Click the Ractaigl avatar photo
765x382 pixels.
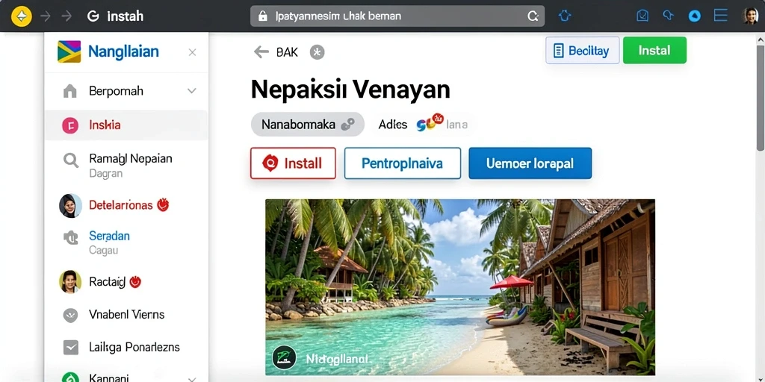pyautogui.click(x=70, y=281)
